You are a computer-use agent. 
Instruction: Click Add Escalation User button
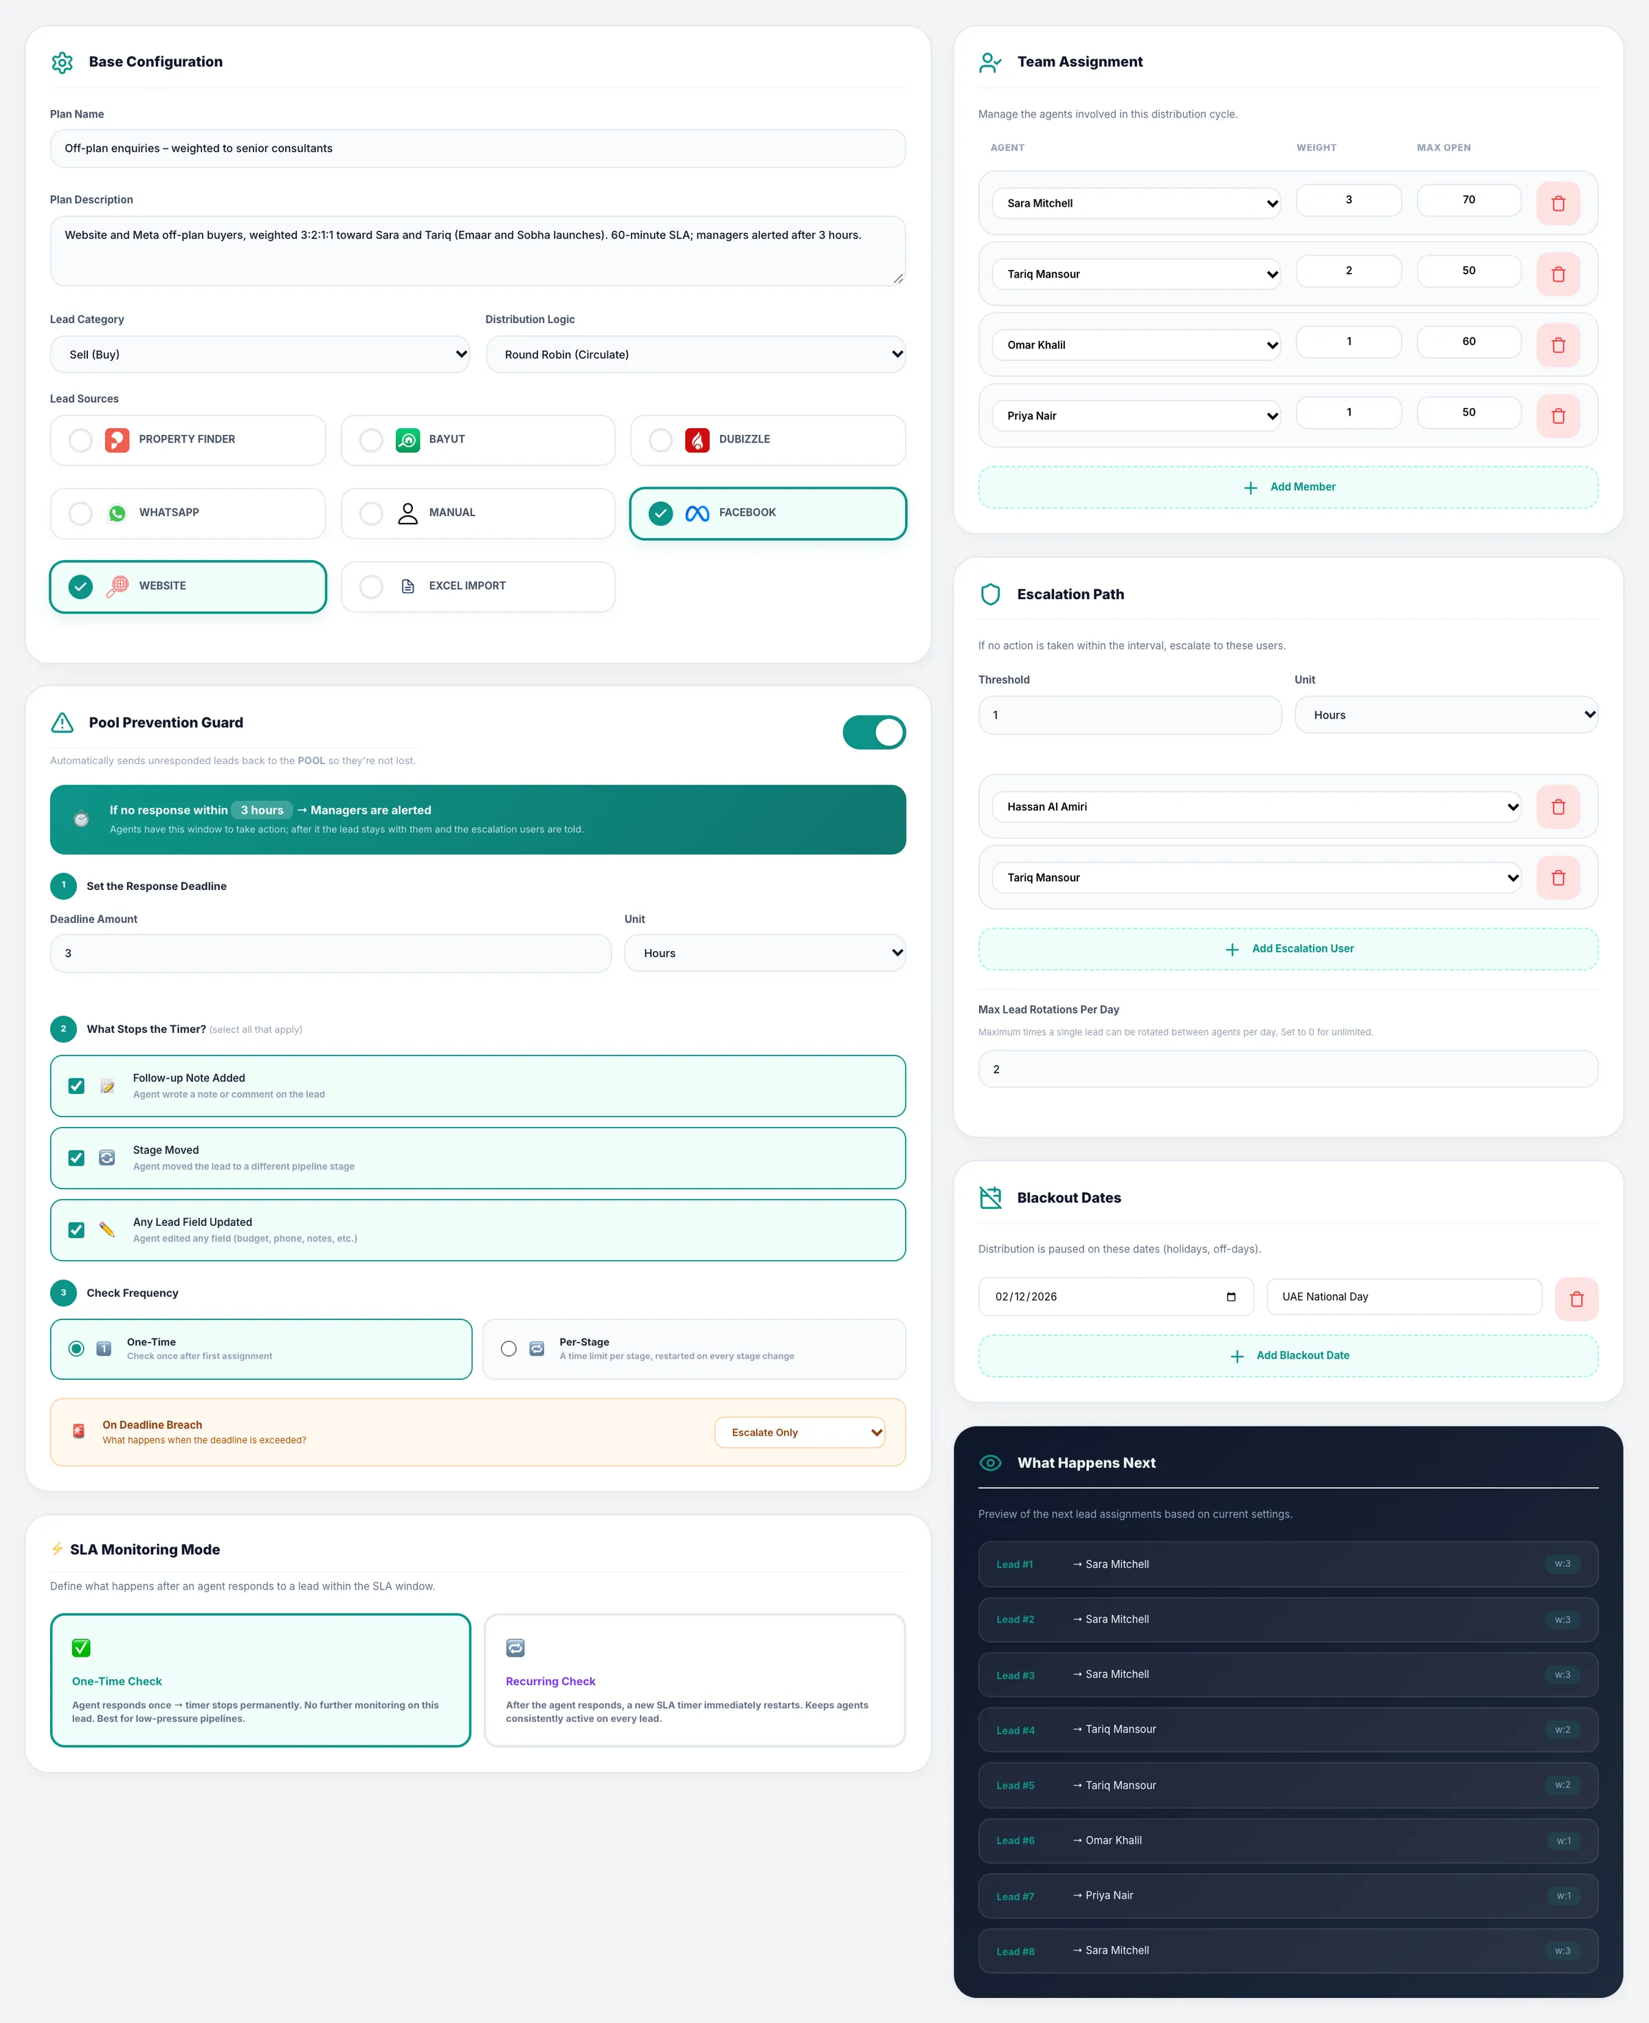[x=1288, y=949]
